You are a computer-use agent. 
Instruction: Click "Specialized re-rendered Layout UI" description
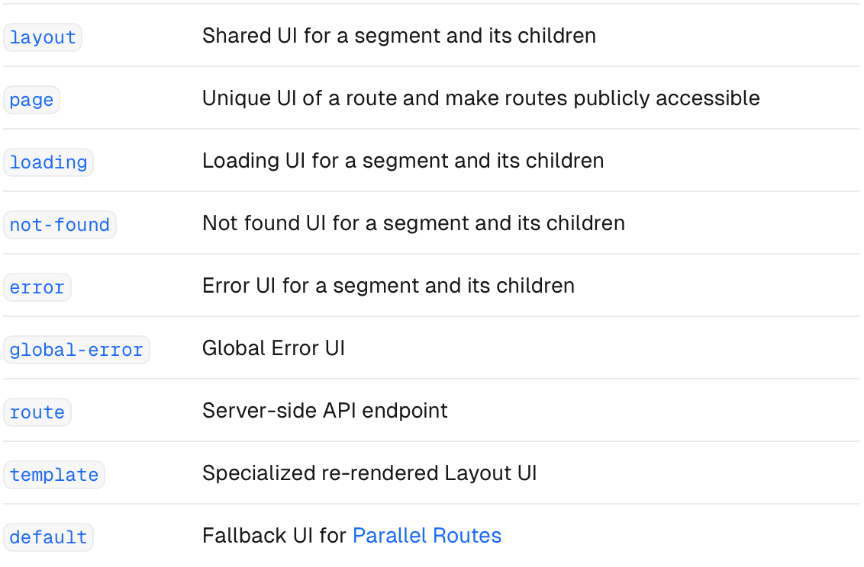[369, 473]
